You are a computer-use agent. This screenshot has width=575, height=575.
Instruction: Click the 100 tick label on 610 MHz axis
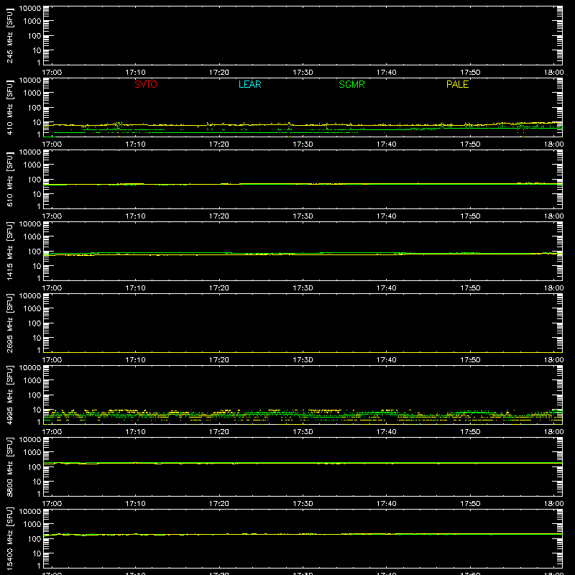coord(34,180)
